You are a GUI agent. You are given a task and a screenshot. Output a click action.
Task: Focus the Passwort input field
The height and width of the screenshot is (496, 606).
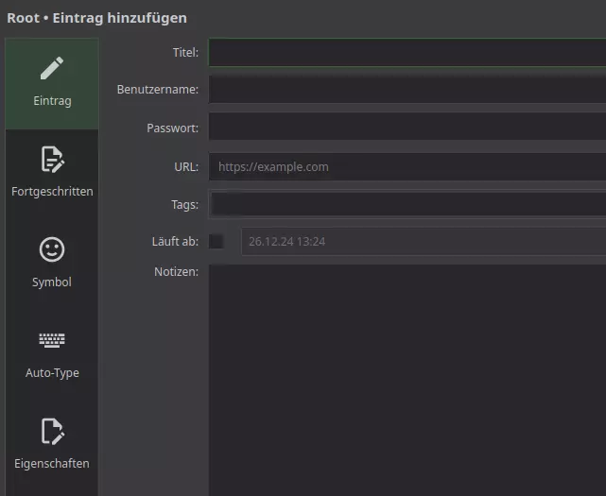pos(407,127)
